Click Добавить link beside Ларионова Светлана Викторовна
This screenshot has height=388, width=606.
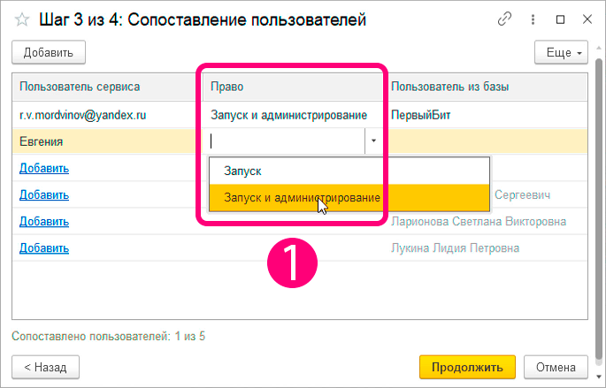pos(44,222)
